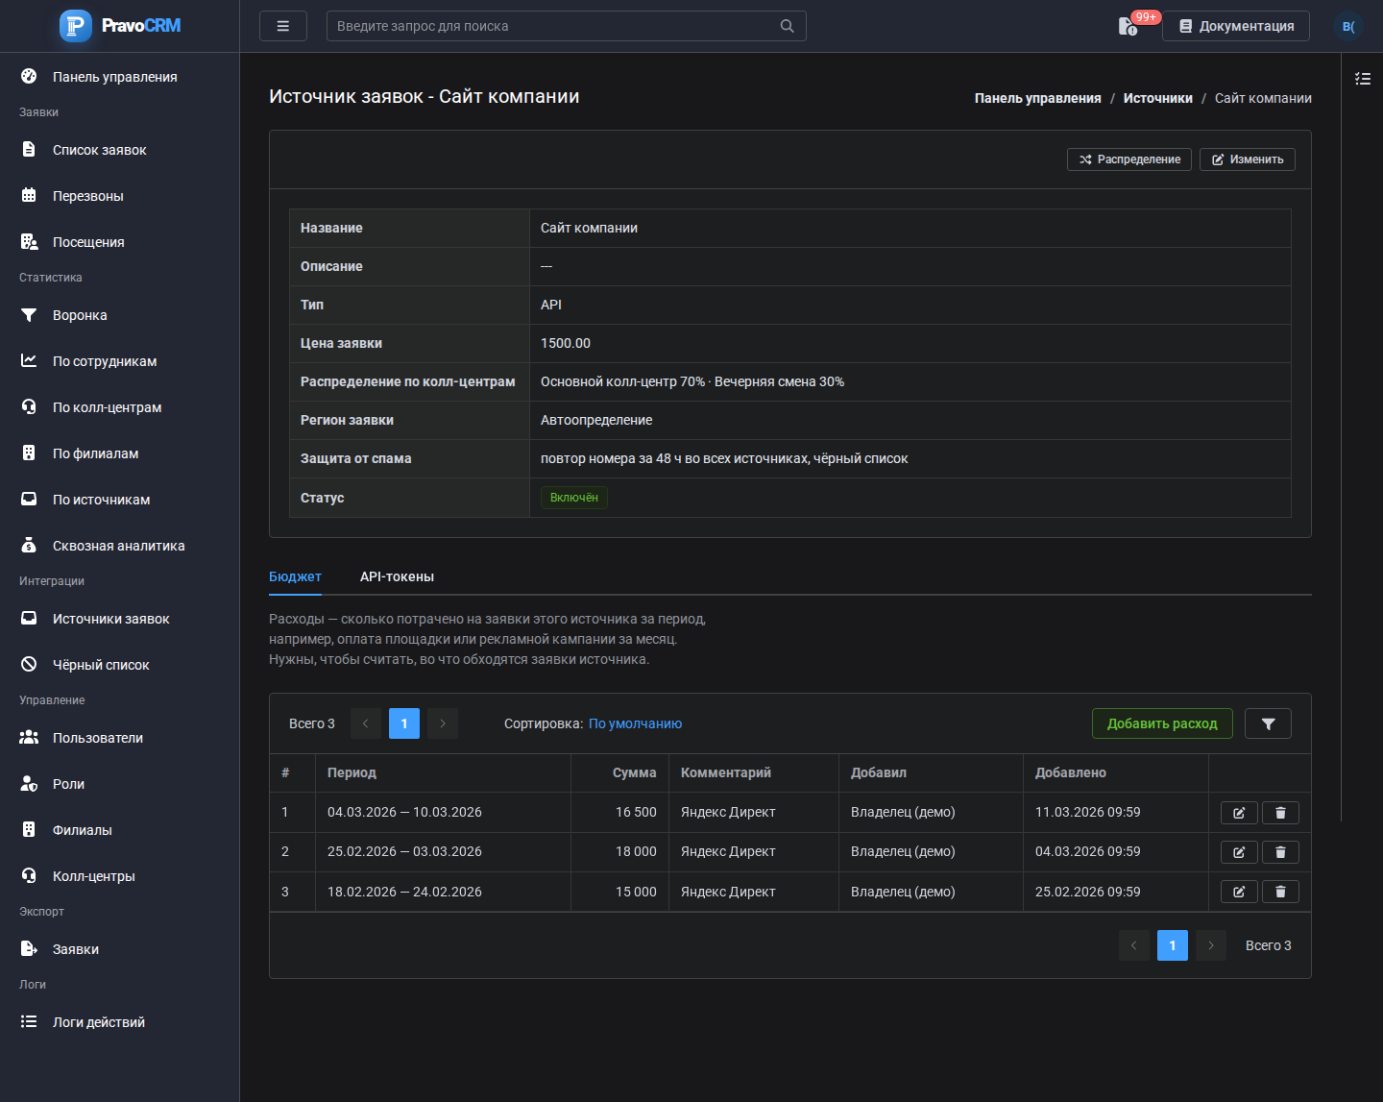Open the PravoCRM logo home link
Viewport: 1383px width, 1102px height.
pyautogui.click(x=120, y=26)
